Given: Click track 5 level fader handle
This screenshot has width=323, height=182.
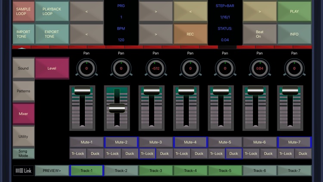Looking at the screenshot, I should tap(221, 91).
